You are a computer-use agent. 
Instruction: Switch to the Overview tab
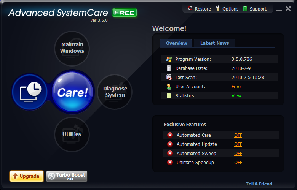(176, 43)
